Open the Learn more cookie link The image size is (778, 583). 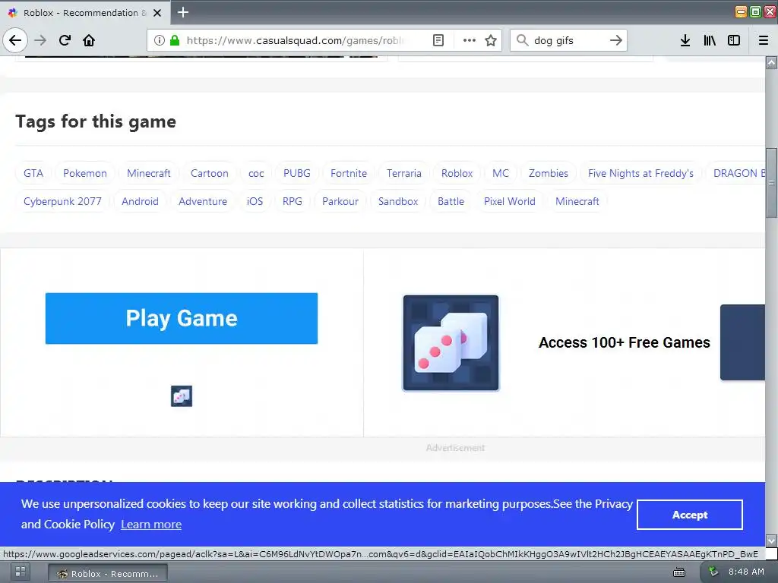click(x=151, y=525)
